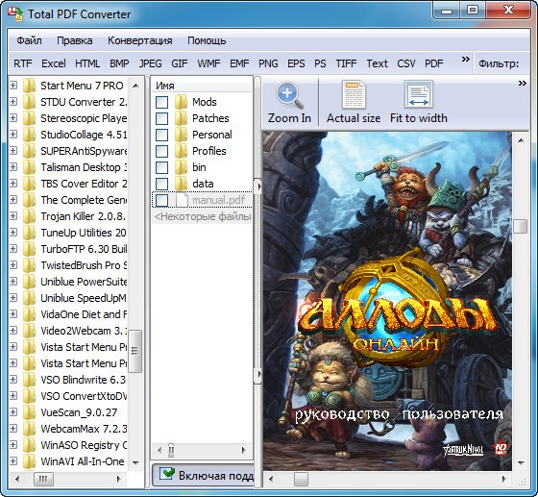The width and height of the screenshot is (538, 497).
Task: Click the TwistedBrush Pro folder icon
Action: coord(29,265)
